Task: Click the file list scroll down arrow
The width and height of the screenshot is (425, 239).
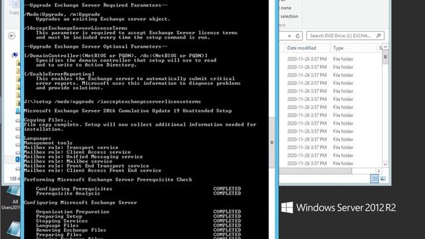Action: [x=385, y=165]
